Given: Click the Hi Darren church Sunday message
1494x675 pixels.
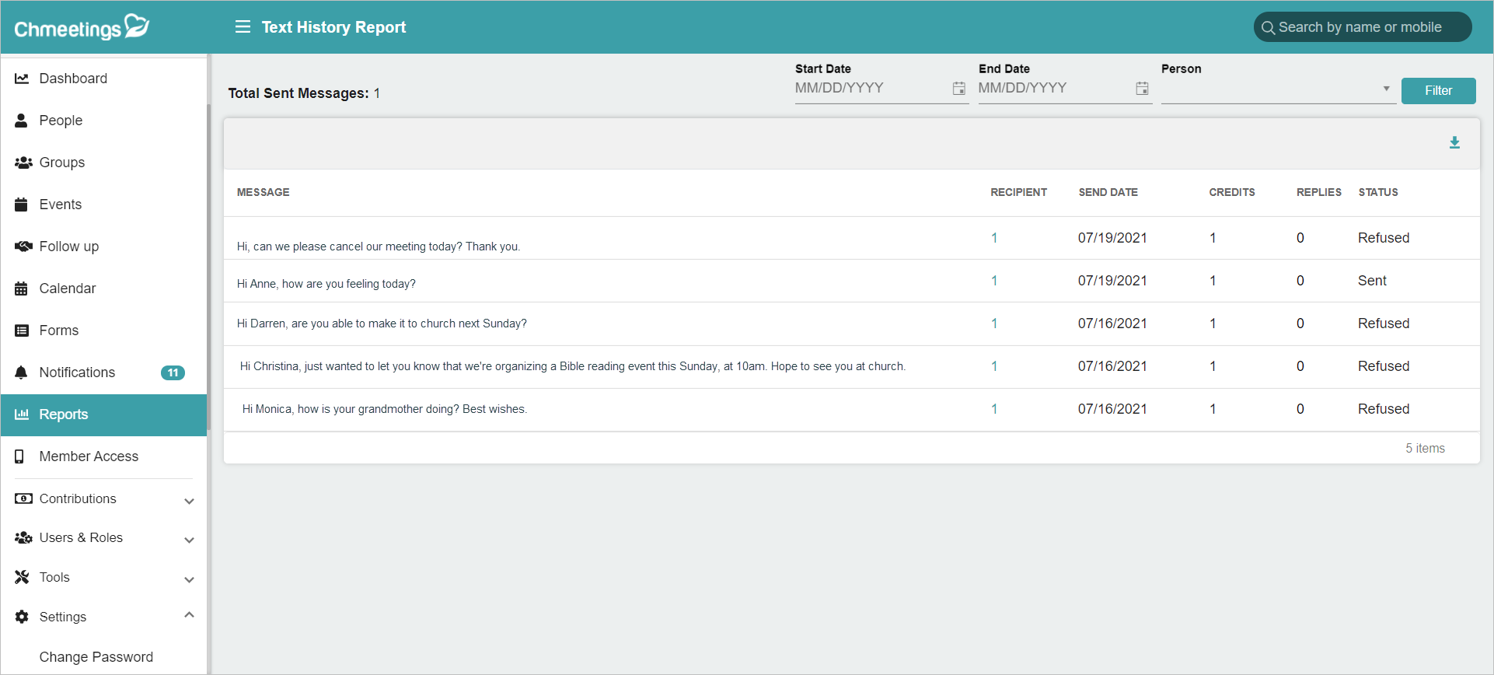Looking at the screenshot, I should [x=382, y=324].
